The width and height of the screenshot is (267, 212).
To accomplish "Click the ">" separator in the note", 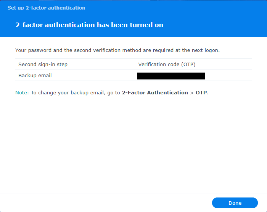I will tap(192, 93).
